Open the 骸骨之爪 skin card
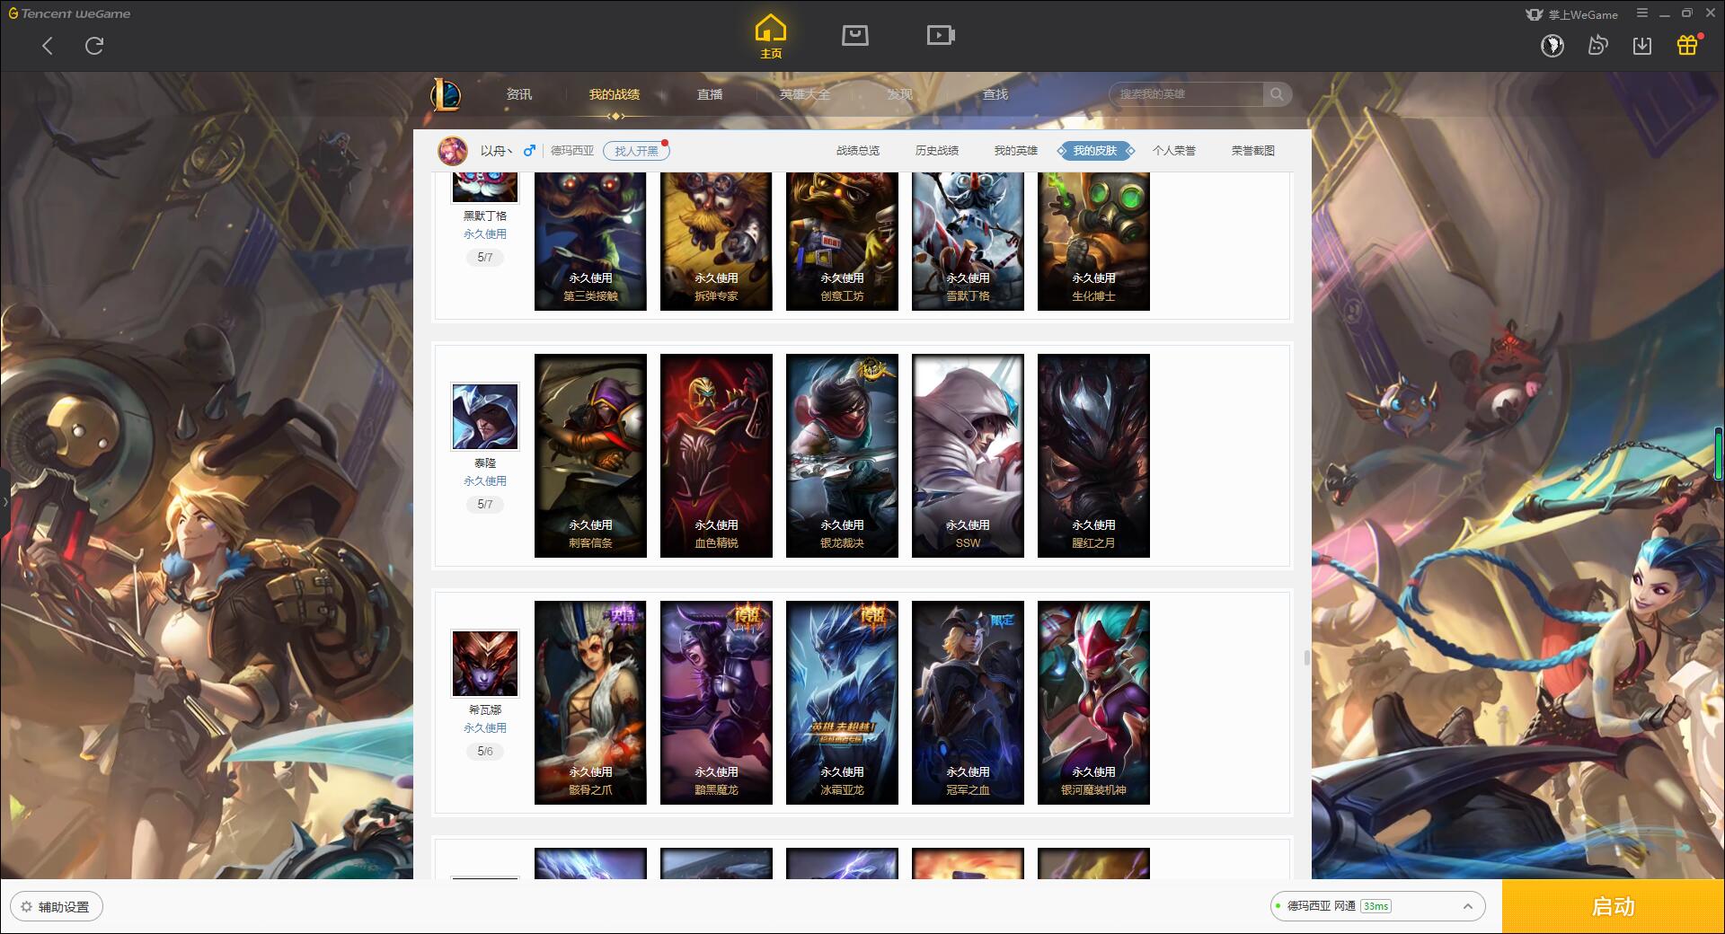1725x934 pixels. (x=590, y=702)
